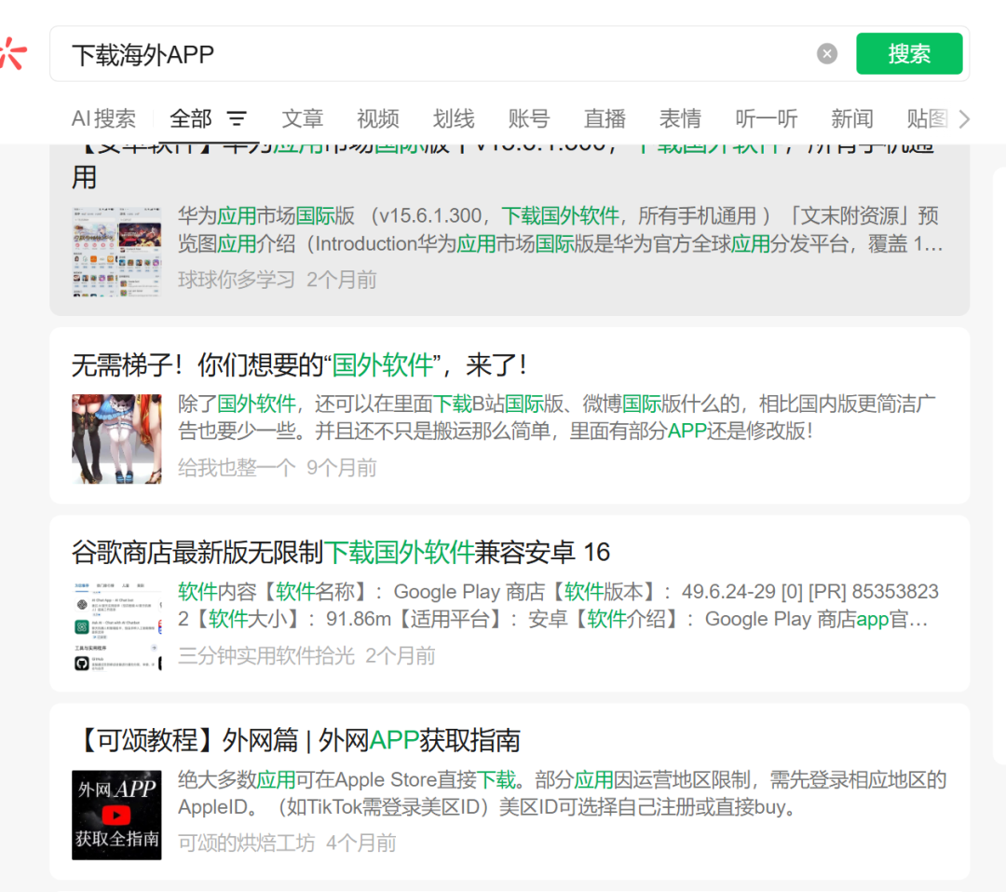1006x892 pixels.
Task: Switch to the 文章 tab
Action: [302, 118]
